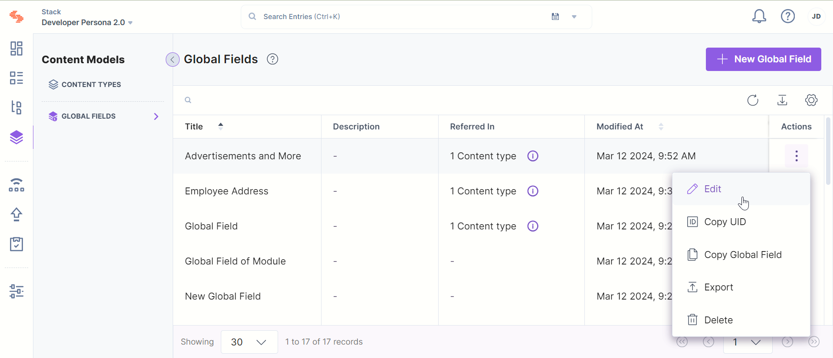
Task: Click the Referred In column header
Action: (472, 126)
